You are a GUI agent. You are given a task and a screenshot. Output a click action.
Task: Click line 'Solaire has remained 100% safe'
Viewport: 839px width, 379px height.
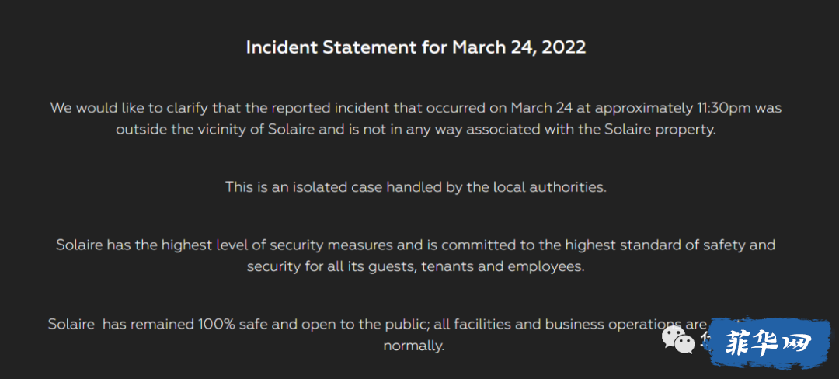[379, 325]
